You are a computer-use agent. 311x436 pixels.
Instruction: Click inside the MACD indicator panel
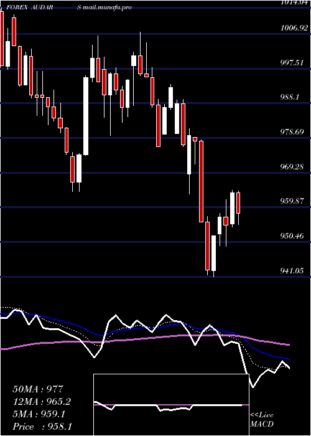tap(171, 405)
